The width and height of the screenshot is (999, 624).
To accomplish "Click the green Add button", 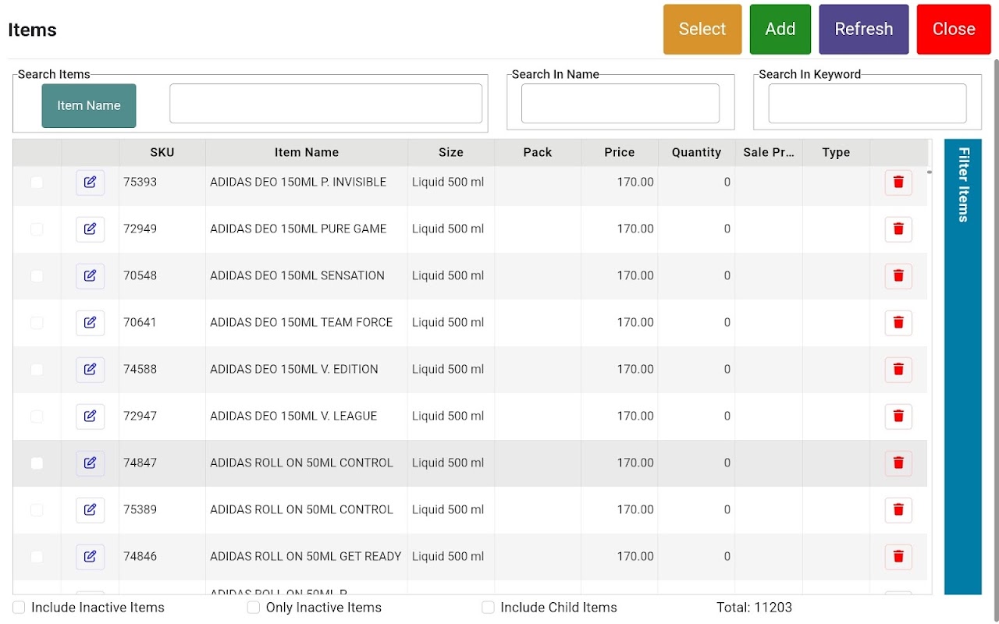I will click(780, 30).
